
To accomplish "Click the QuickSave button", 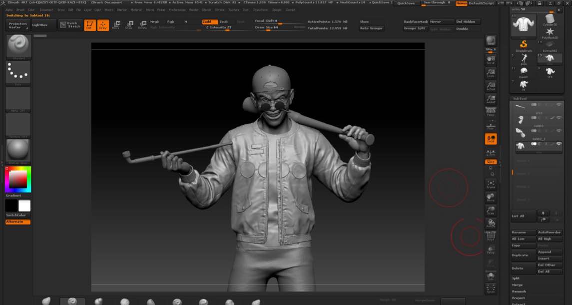I will point(406,3).
